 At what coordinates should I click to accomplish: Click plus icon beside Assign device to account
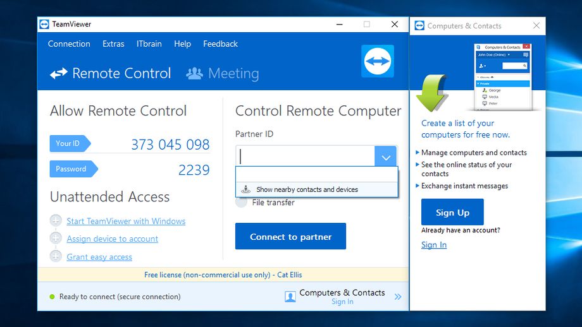pyautogui.click(x=56, y=238)
